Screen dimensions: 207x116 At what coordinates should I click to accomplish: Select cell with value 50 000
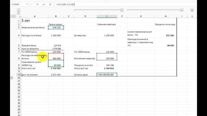pos(56,63)
